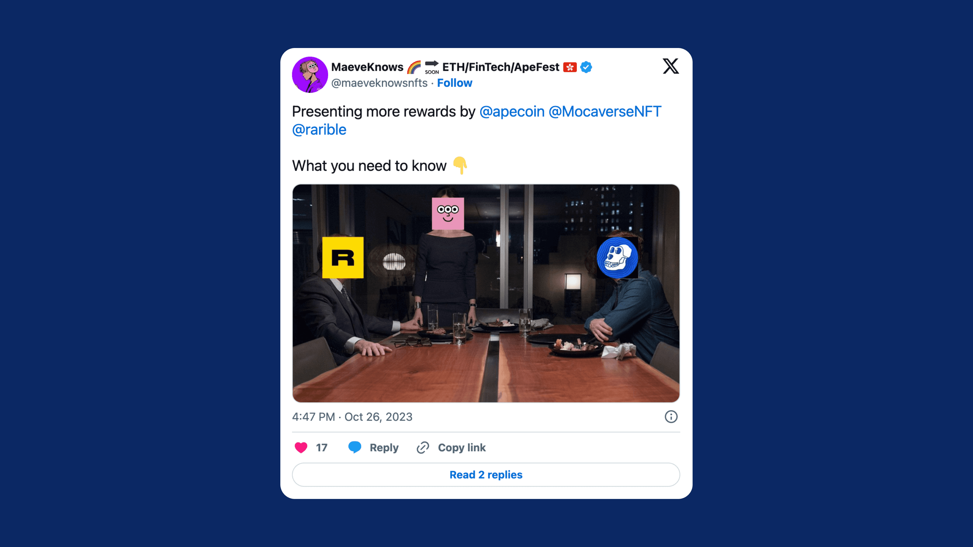Open the dinner table tweet image
Viewport: 973px width, 547px height.
(486, 293)
